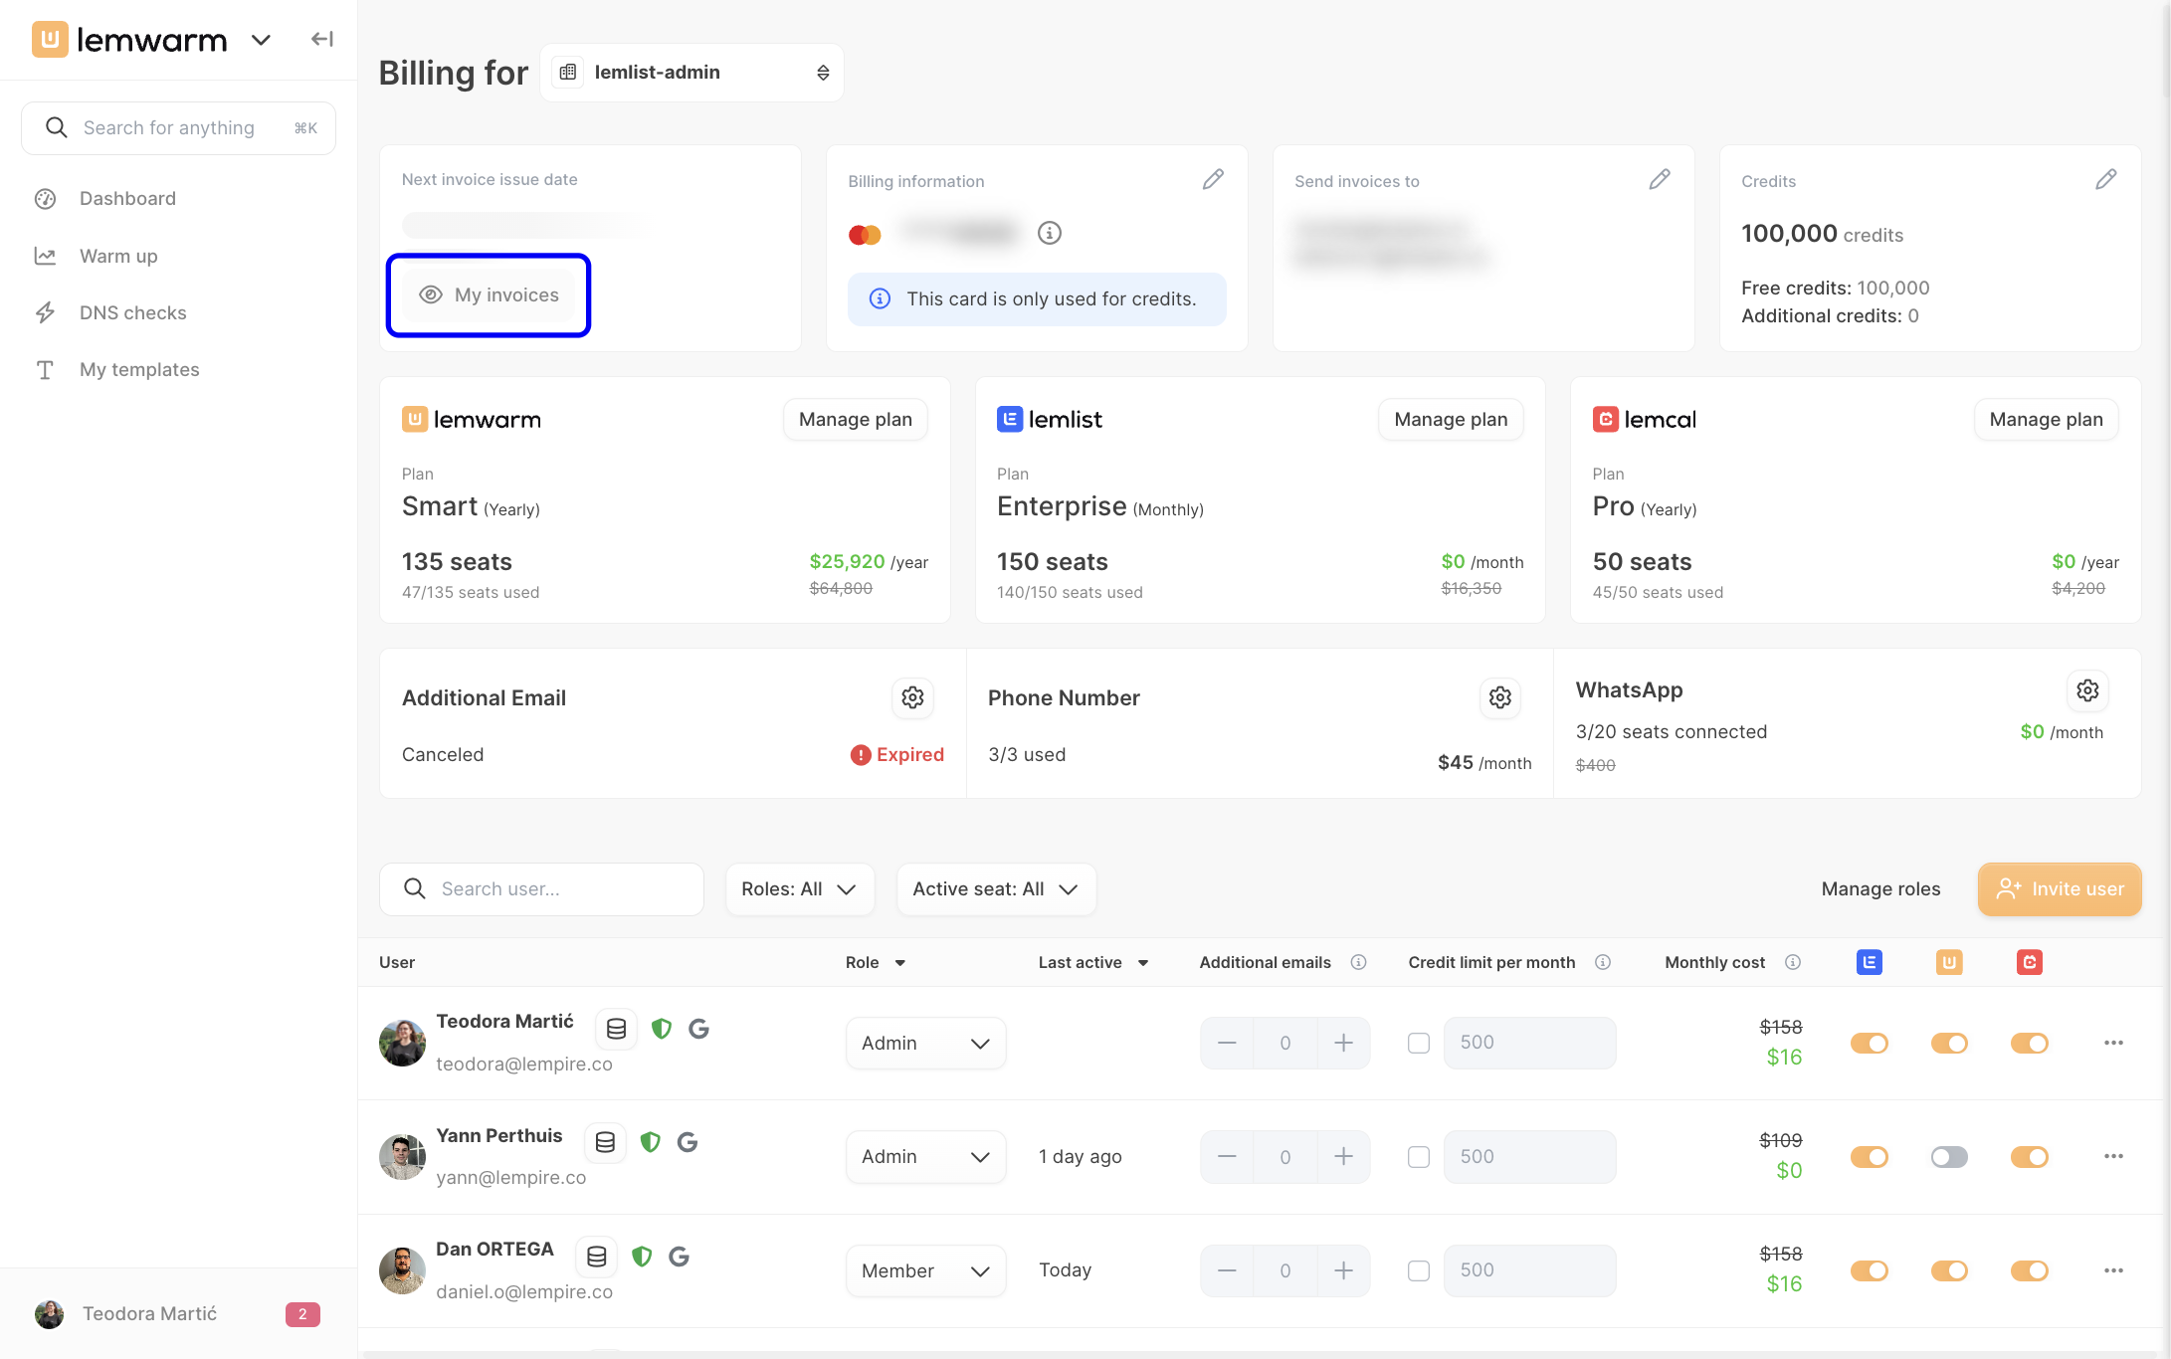The width and height of the screenshot is (2171, 1359).
Task: Click the Search user input field
Action: (541, 889)
